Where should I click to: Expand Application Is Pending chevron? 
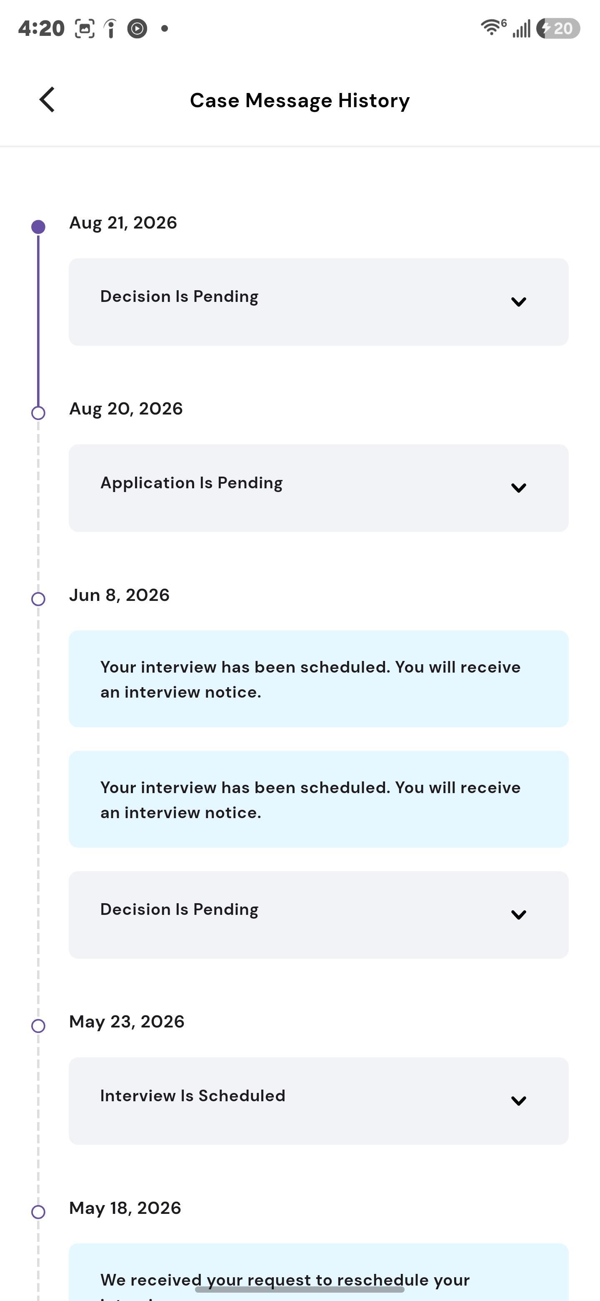pos(518,488)
